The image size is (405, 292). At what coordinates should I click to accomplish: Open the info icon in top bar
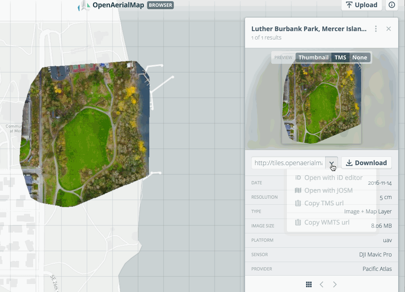pyautogui.click(x=392, y=5)
